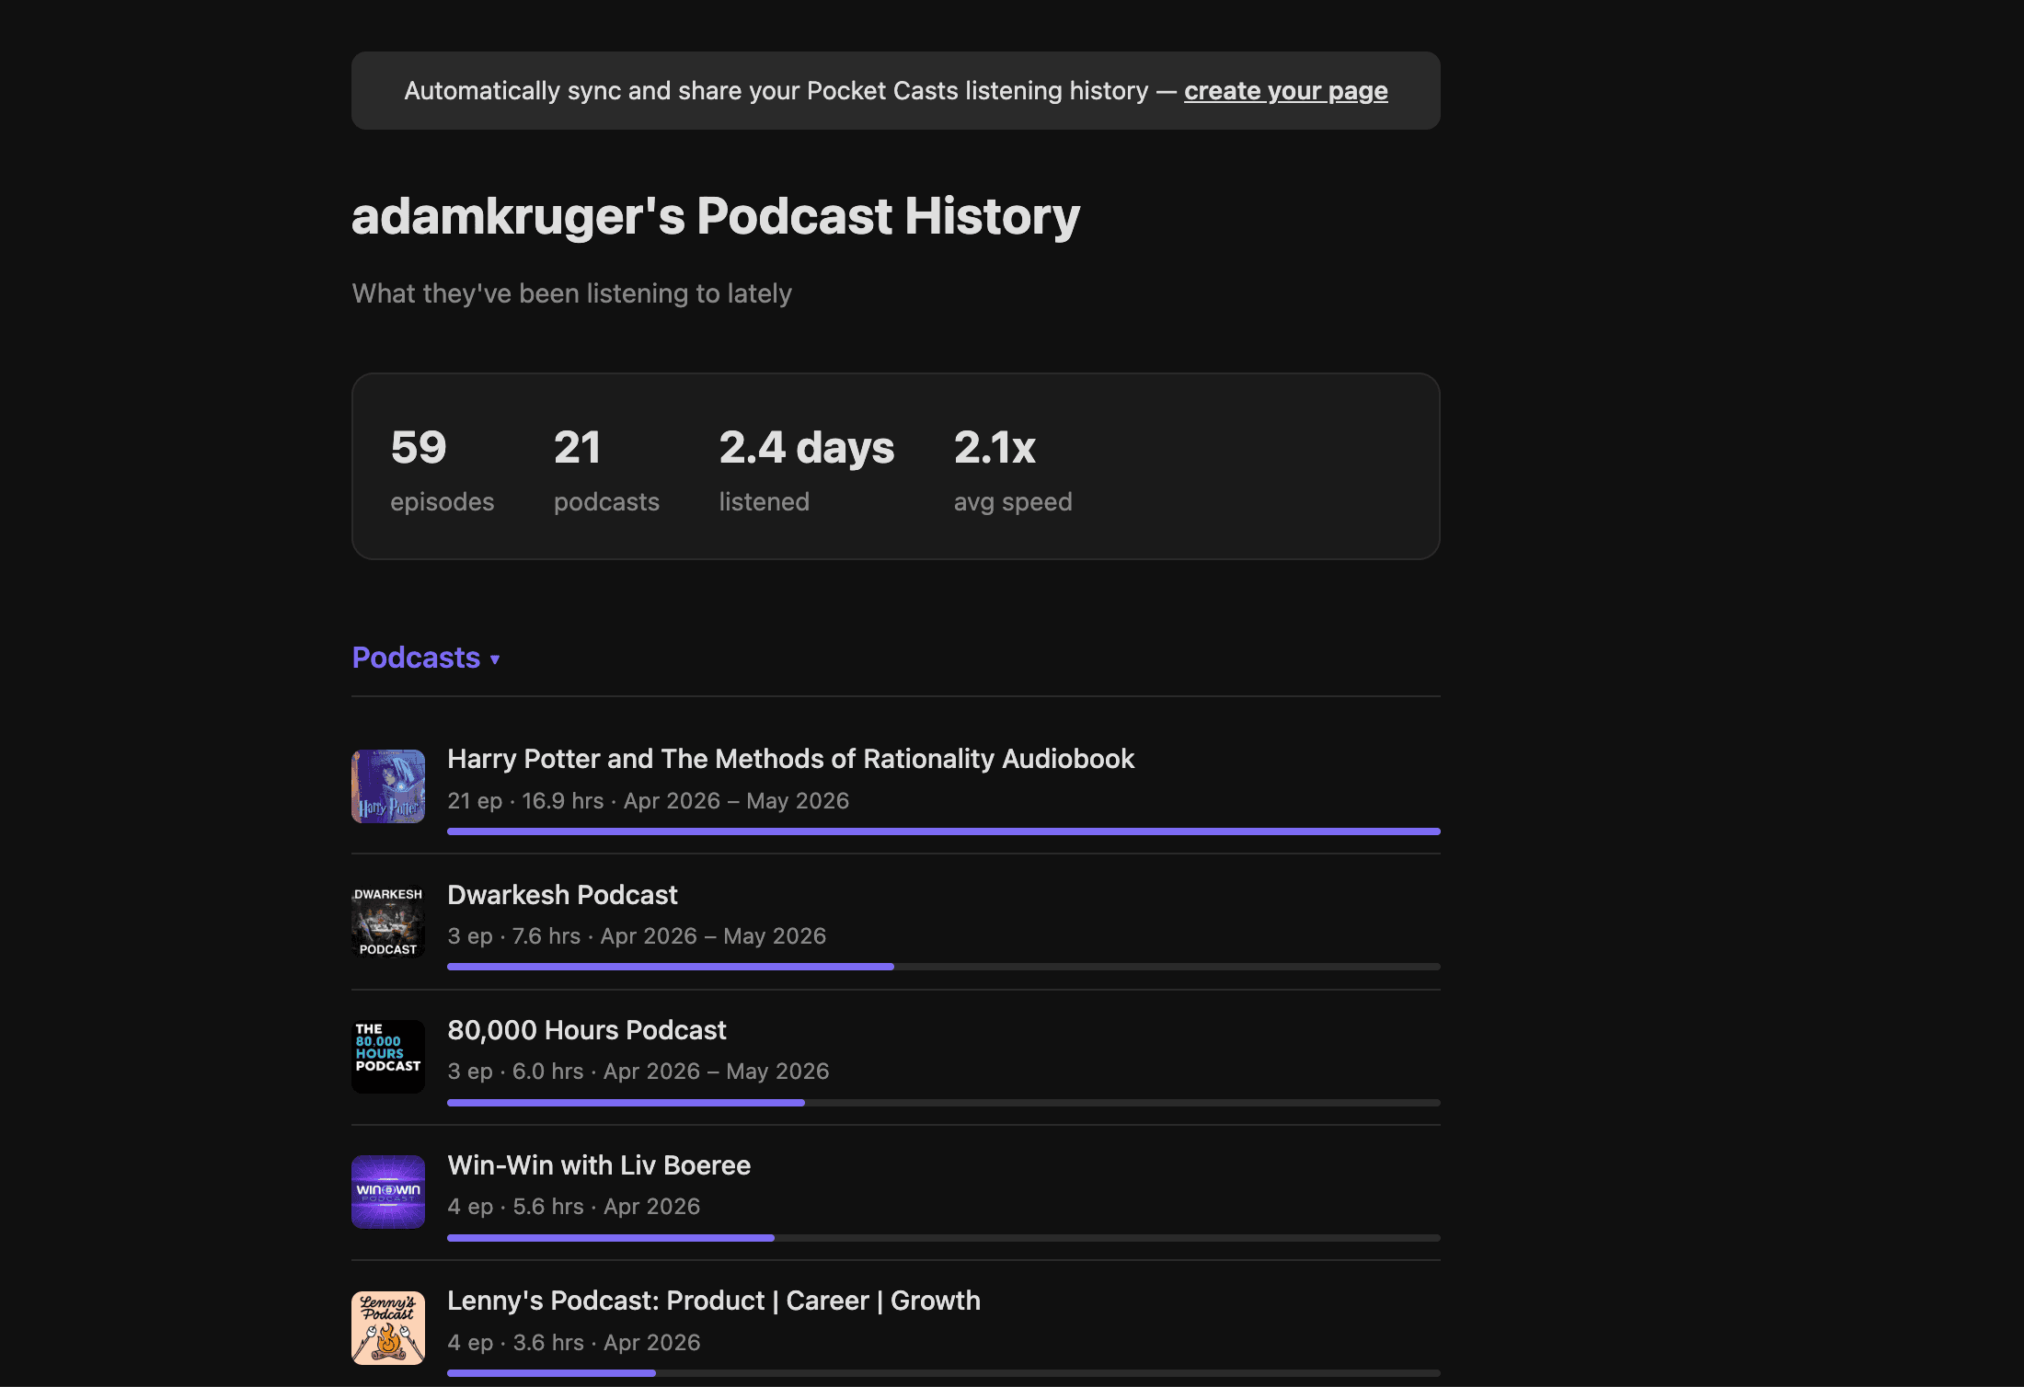The image size is (2024, 1387).
Task: Open the Dwarkesh Podcast title
Action: pyautogui.click(x=562, y=895)
